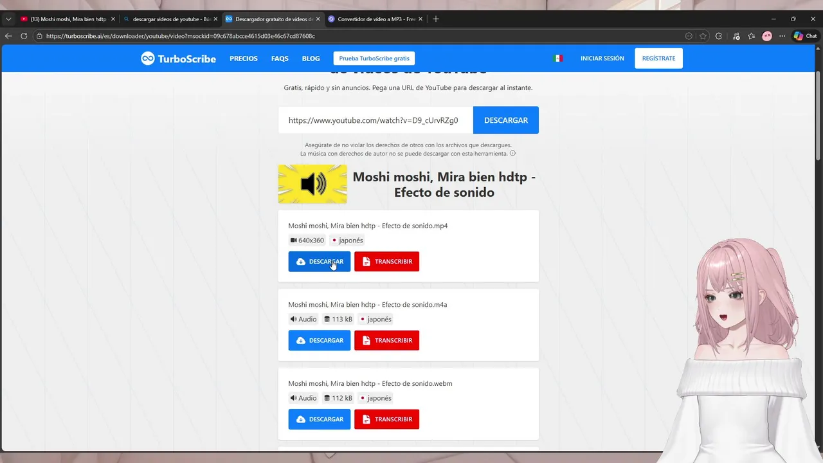Click the document icon in .m4a TRANSCRIBIR button
The width and height of the screenshot is (823, 463).
tap(366, 340)
